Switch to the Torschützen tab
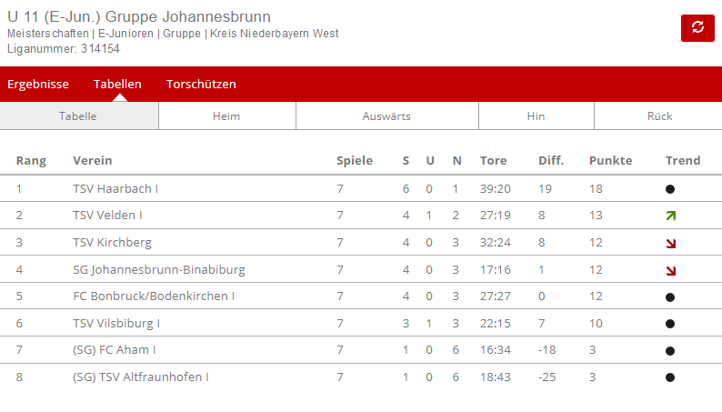 pos(201,84)
